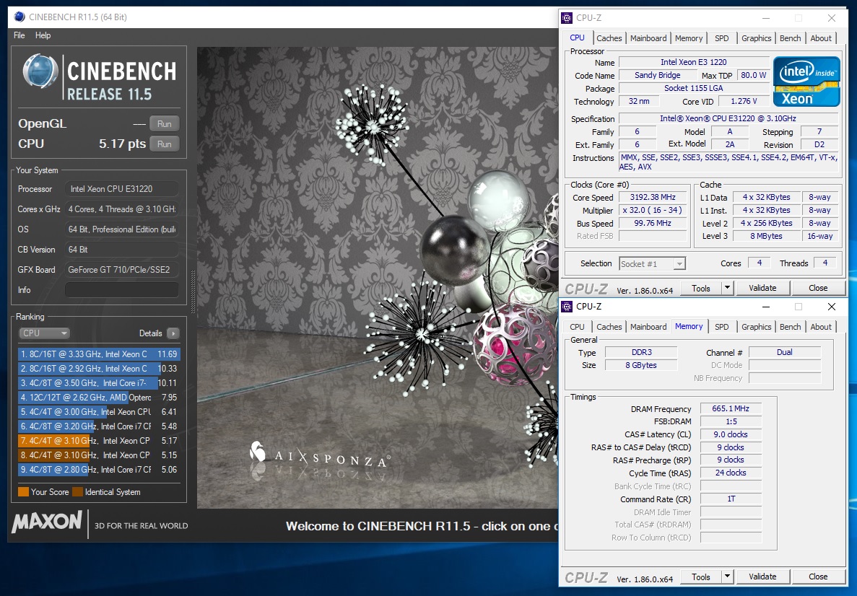Open SPD tab in top CPU-Z window
857x596 pixels.
(x=721, y=38)
